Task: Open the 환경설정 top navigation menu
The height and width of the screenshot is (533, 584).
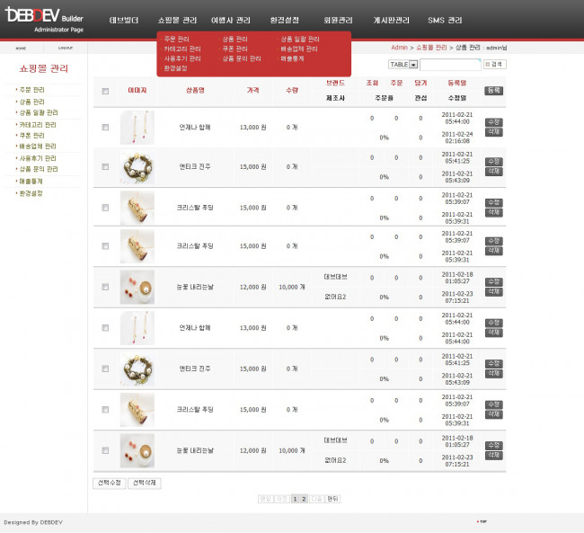Action: click(285, 20)
